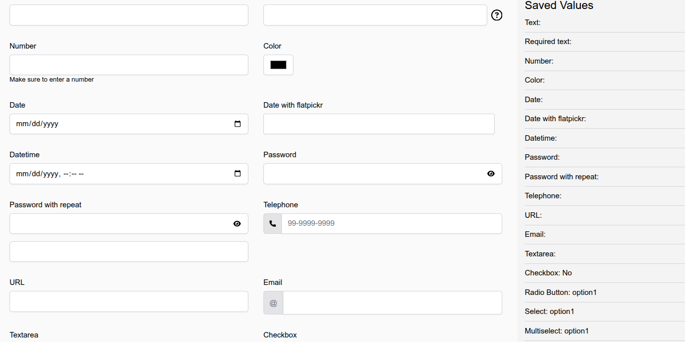Click the Telephone input with 99-9999-9999 placeholder
685x342 pixels.
tap(392, 223)
